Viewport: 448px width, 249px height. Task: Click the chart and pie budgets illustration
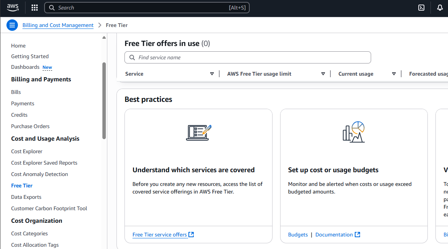coord(354,132)
